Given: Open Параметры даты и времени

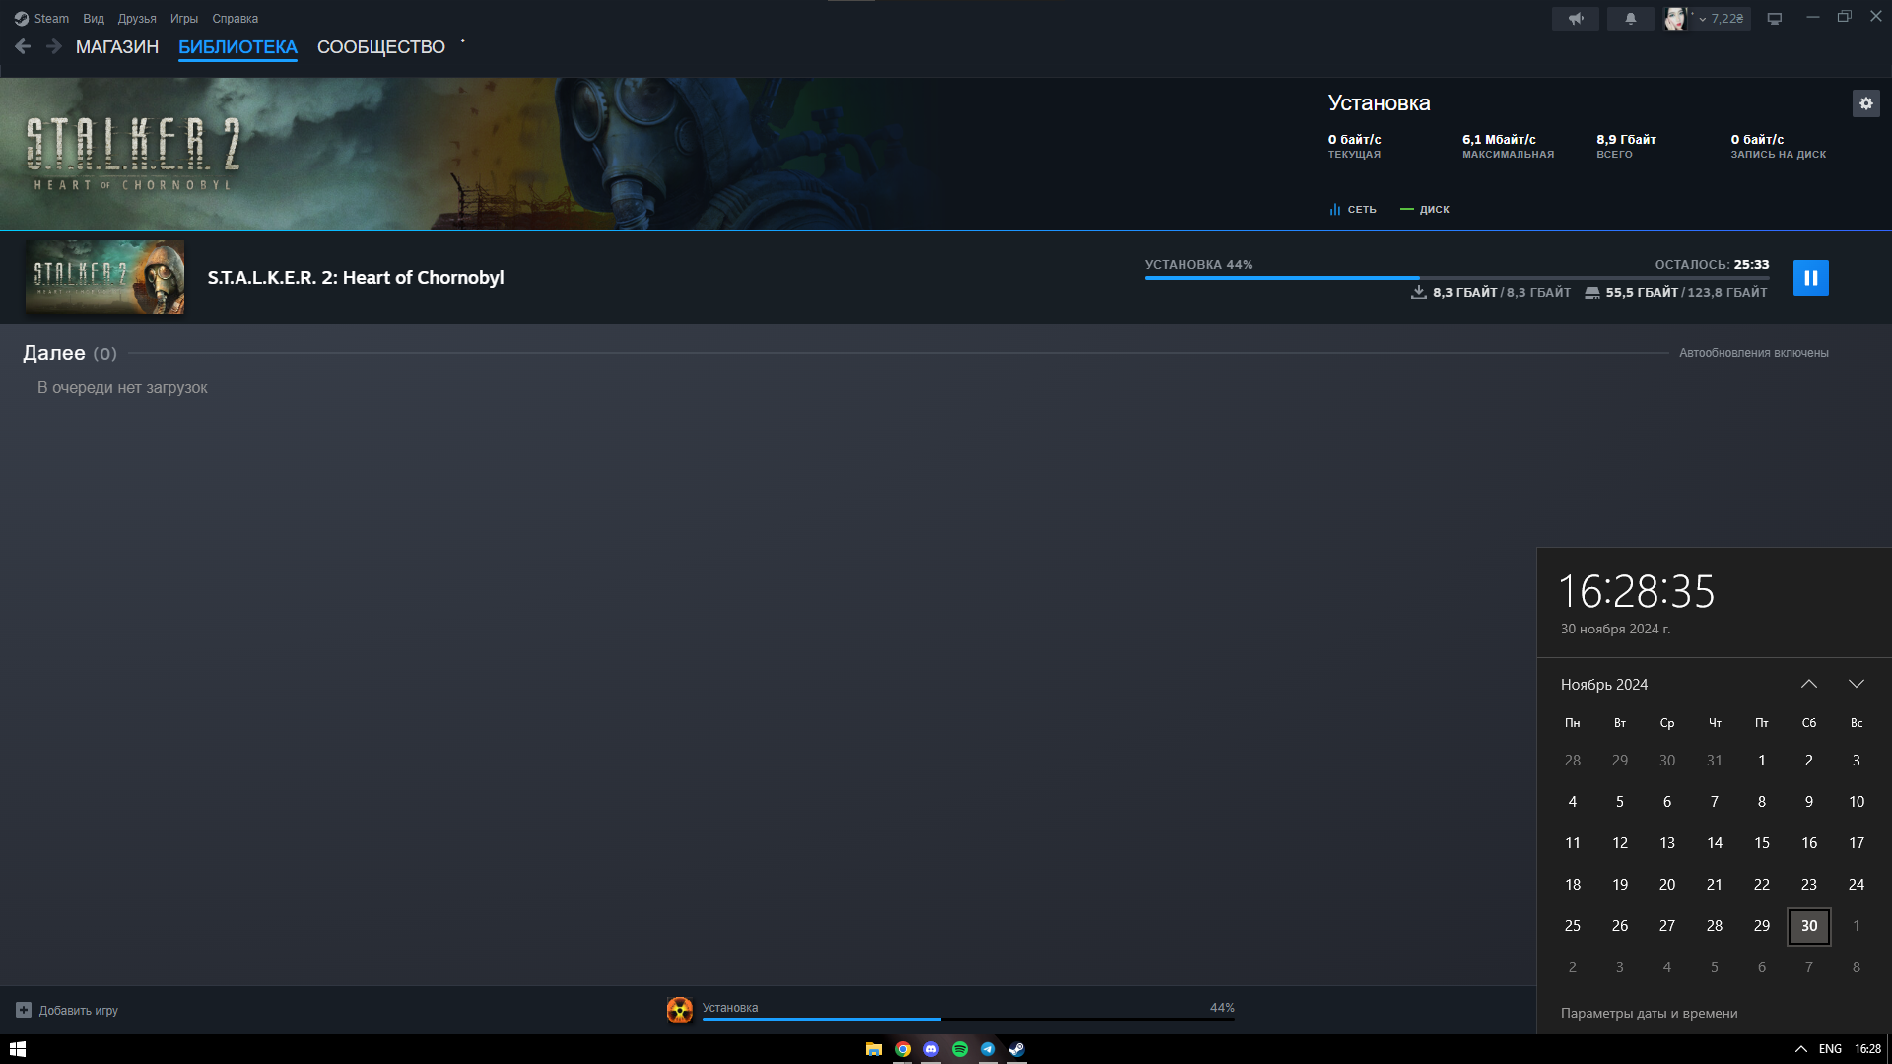Looking at the screenshot, I should pyautogui.click(x=1650, y=1013).
